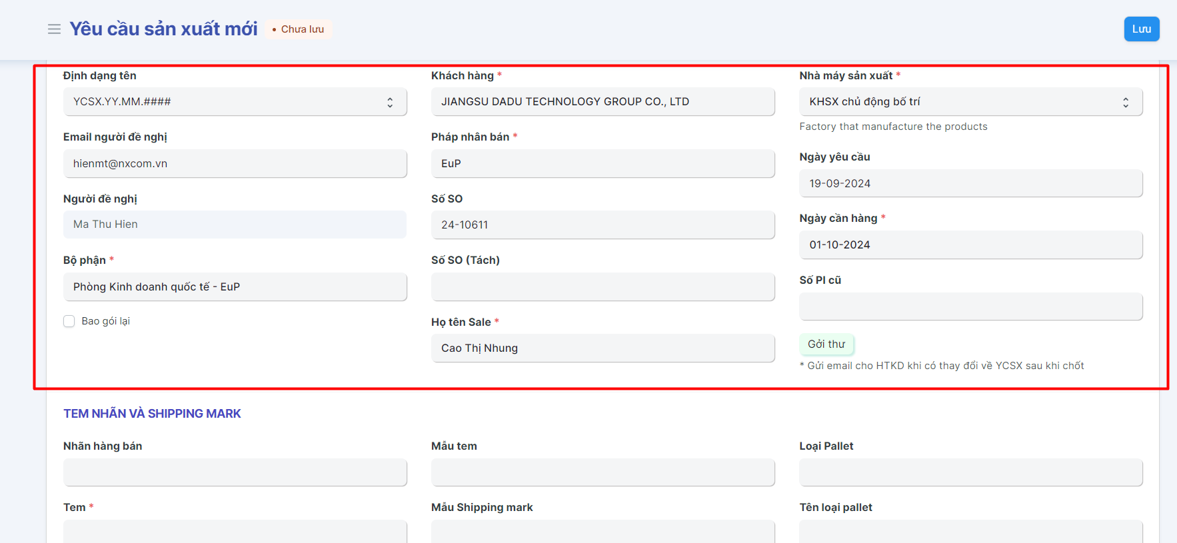
Task: Open the Ngày yêu cầu date field
Action: pyautogui.click(x=970, y=184)
